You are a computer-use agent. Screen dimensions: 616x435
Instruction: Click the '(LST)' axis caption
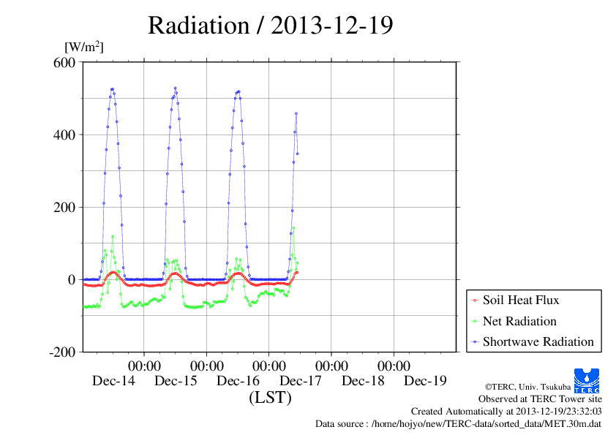pos(270,397)
